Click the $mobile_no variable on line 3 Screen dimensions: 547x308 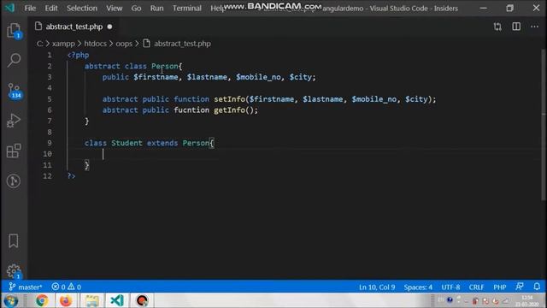pos(258,77)
